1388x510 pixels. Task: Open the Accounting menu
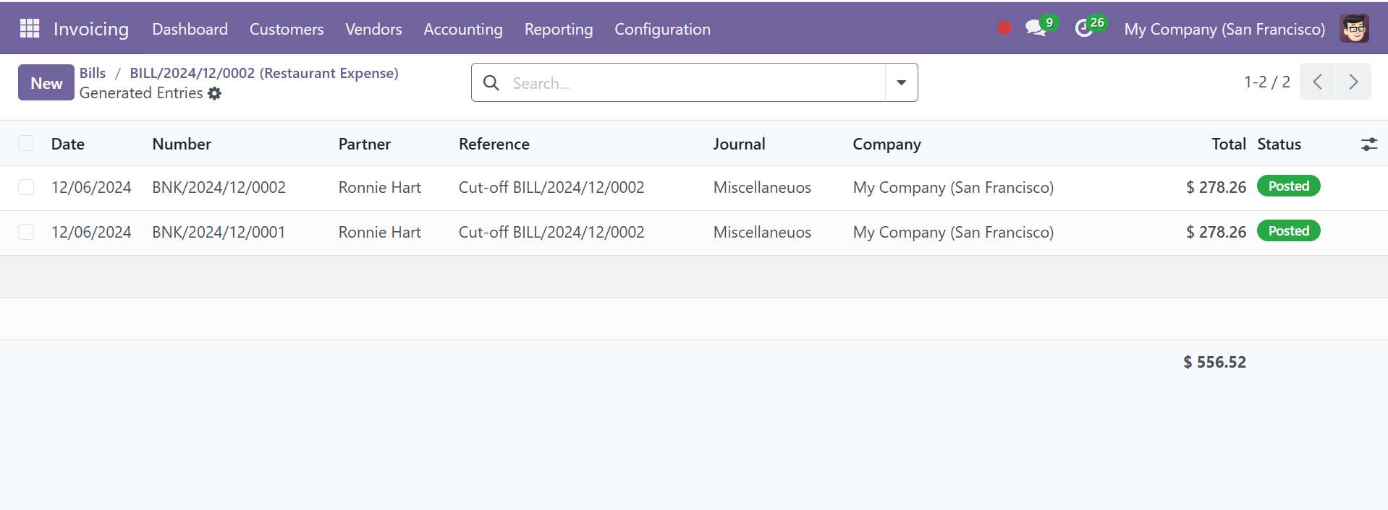463,29
